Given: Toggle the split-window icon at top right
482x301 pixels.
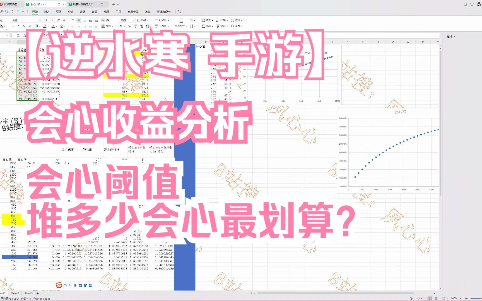Looking at the screenshot, I should [465, 4].
